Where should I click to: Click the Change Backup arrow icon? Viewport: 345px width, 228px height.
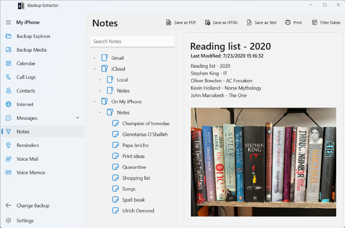(x=8, y=205)
